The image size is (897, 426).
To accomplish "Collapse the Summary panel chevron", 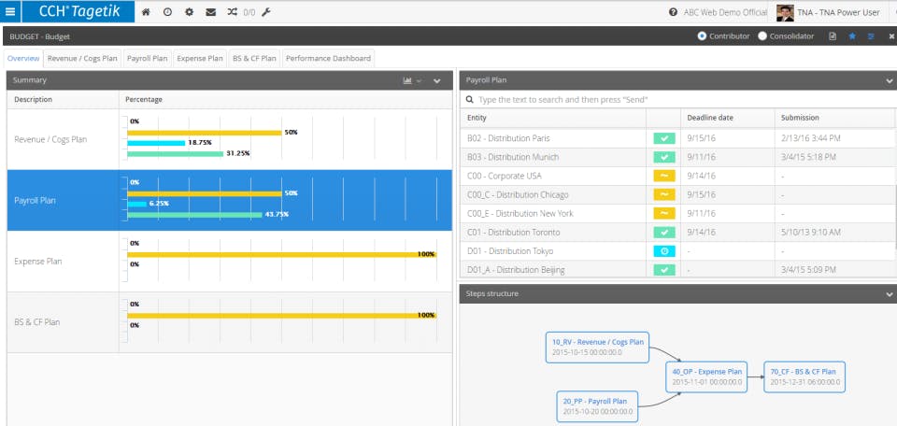I will pyautogui.click(x=437, y=80).
